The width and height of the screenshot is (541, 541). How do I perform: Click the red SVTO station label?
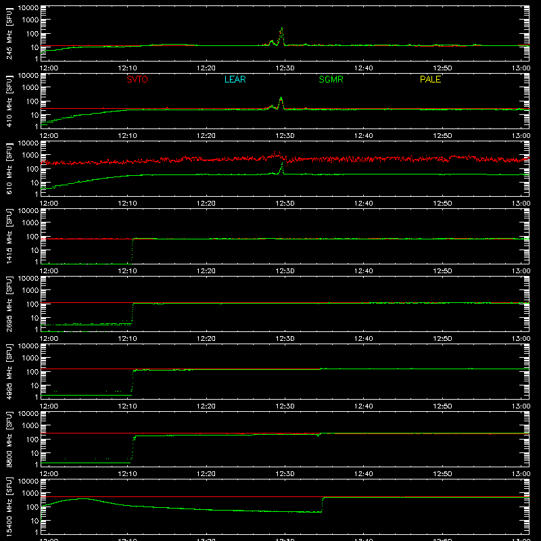click(x=137, y=79)
